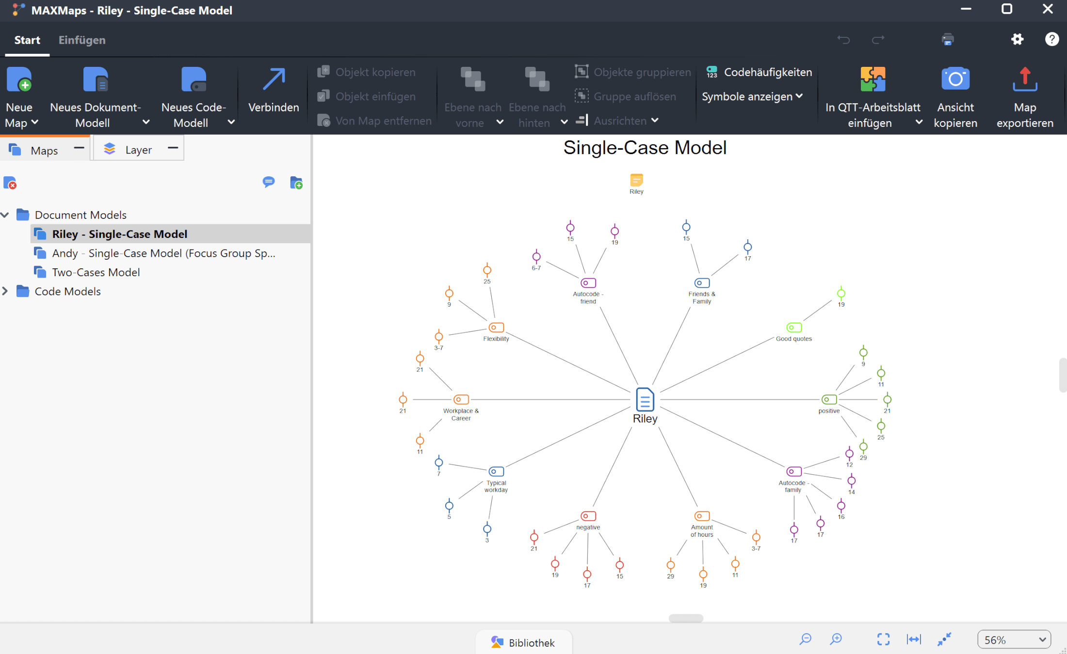
Task: Click the delete map icon in sidebar
Action: pyautogui.click(x=10, y=183)
